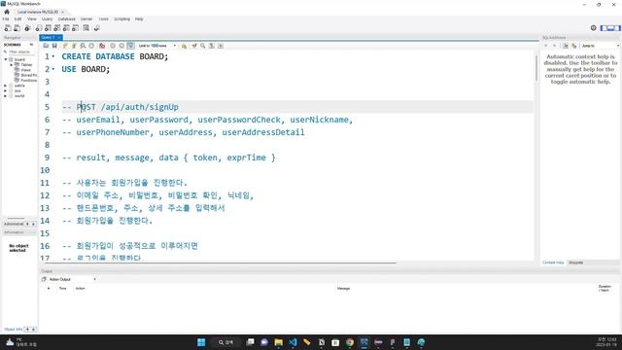The image size is (622, 350).
Task: Beautify the SQL script with broom icon
Action: pyautogui.click(x=194, y=46)
